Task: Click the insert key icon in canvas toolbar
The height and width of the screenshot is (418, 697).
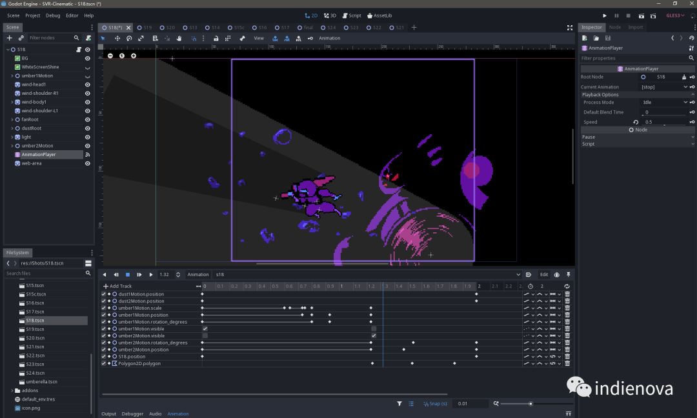Action: [x=310, y=38]
